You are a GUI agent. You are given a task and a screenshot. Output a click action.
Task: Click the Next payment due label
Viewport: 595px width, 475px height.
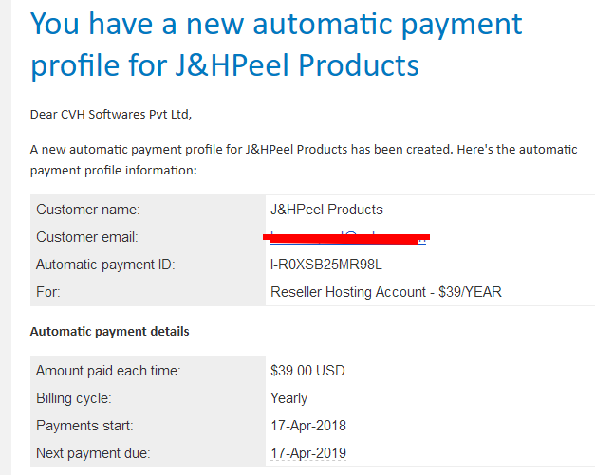pos(93,453)
